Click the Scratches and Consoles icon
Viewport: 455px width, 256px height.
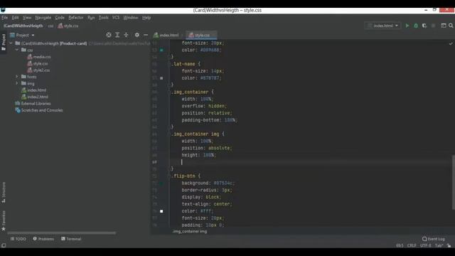(17, 110)
